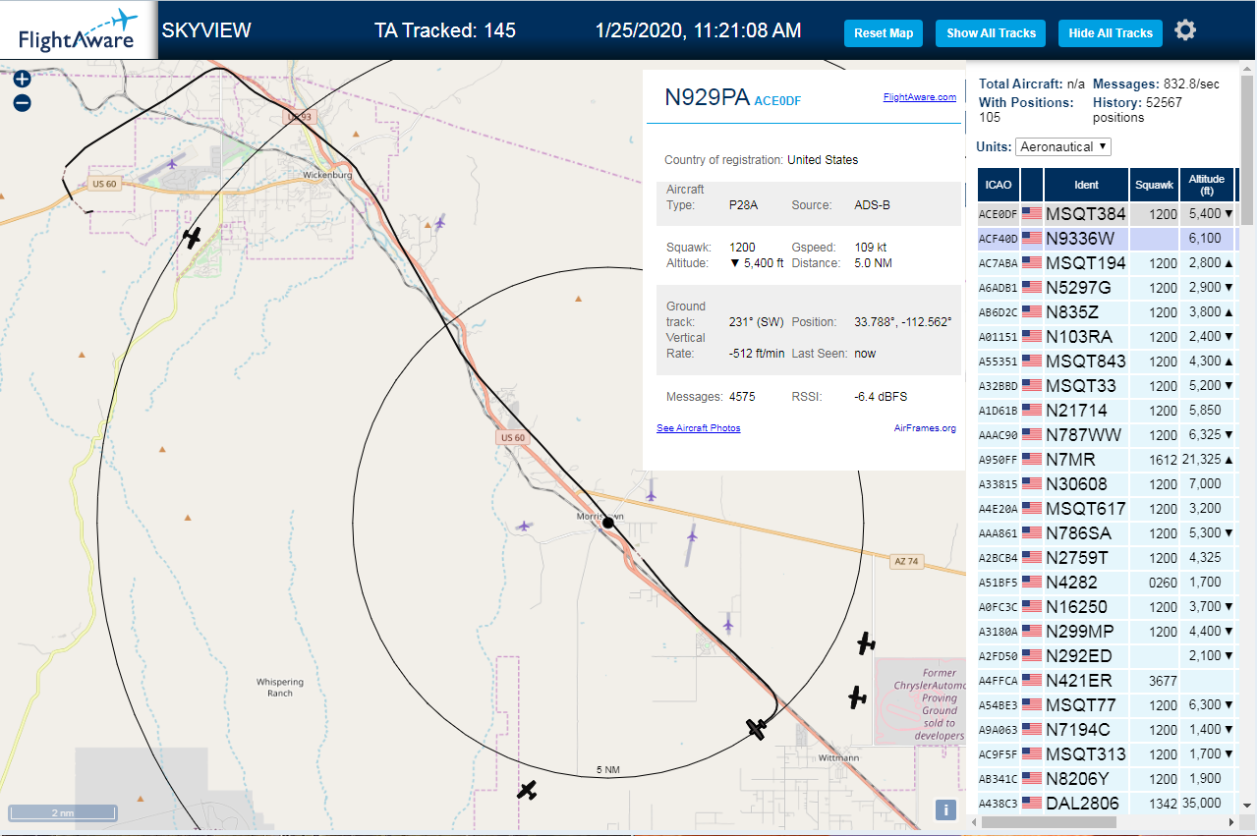The width and height of the screenshot is (1257, 836).
Task: Select the N2759T aircraft row
Action: pos(1106,557)
